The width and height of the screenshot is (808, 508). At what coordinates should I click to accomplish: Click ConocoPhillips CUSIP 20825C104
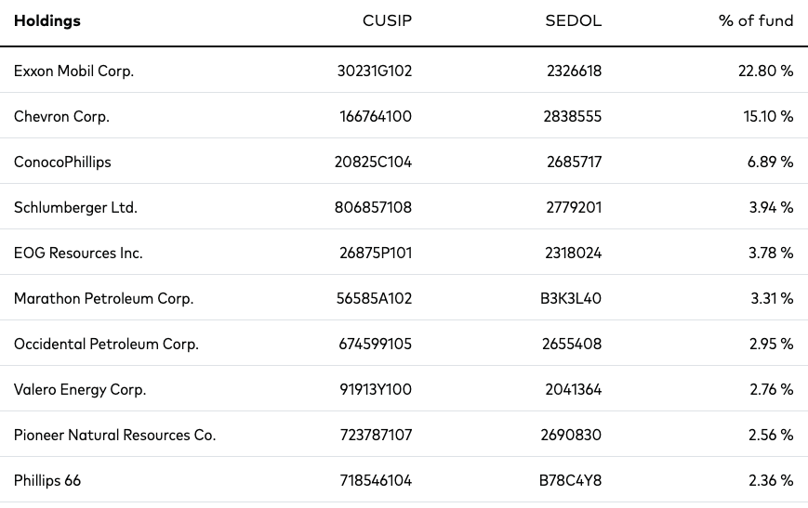click(x=373, y=163)
